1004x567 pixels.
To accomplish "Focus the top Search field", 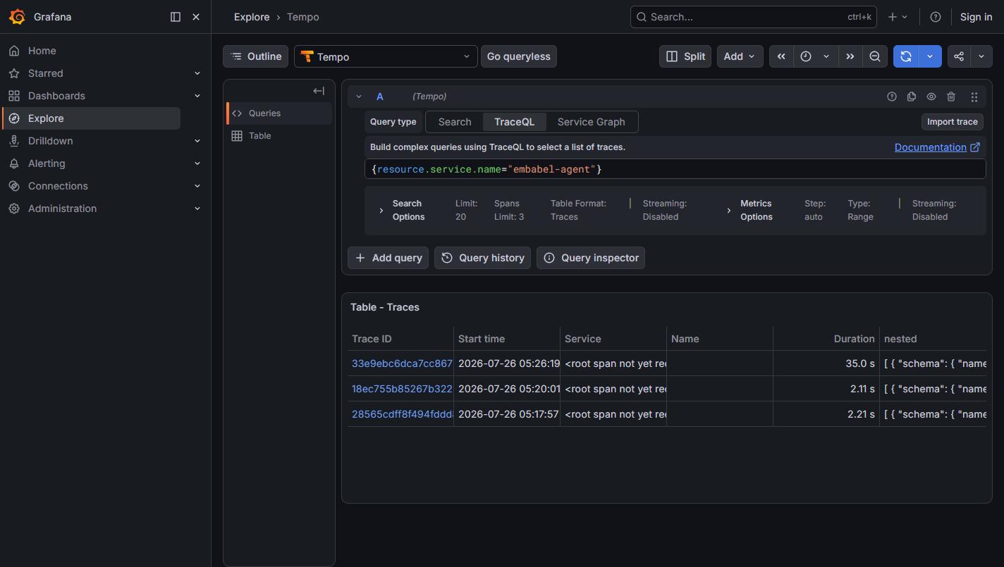I will (753, 17).
